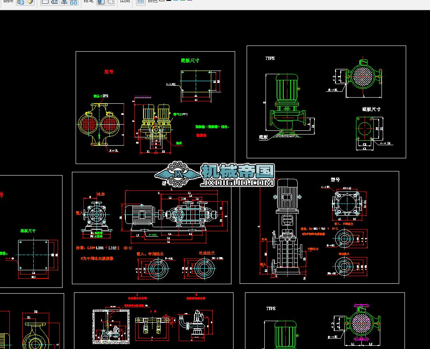Select the tall vertical multistage pump drawing
430x349 pixels.
[287, 226]
